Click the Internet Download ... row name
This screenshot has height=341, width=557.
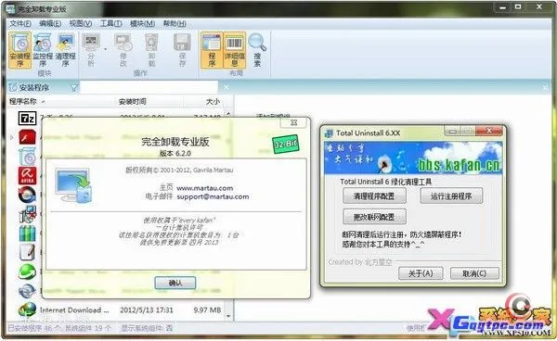coord(74,310)
